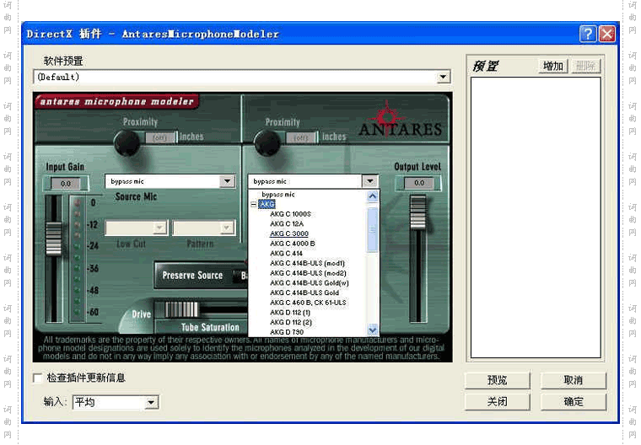Open the modeled mic dropdown arrow
The height and width of the screenshot is (445, 641).
(x=370, y=181)
